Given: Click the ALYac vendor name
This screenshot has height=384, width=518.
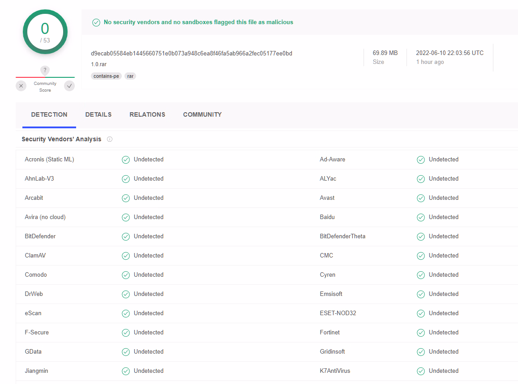Looking at the screenshot, I should 328,178.
